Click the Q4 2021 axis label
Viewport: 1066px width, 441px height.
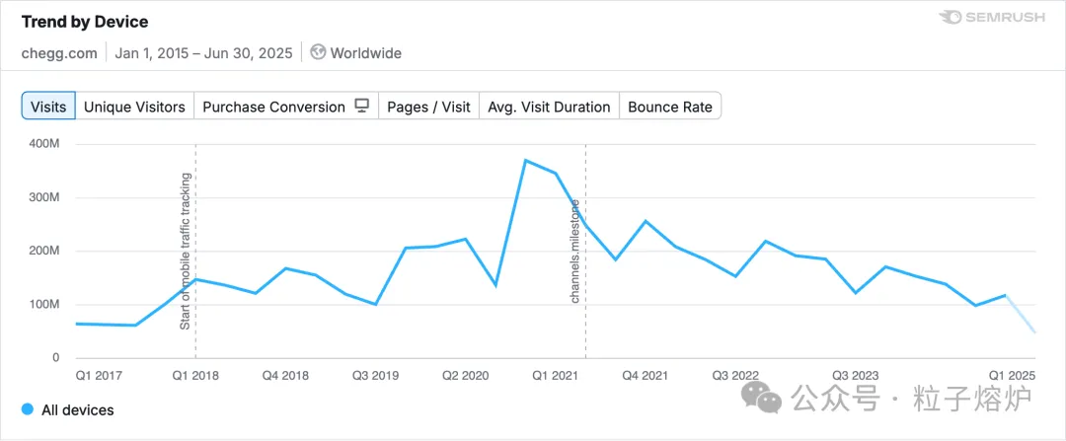pos(645,375)
